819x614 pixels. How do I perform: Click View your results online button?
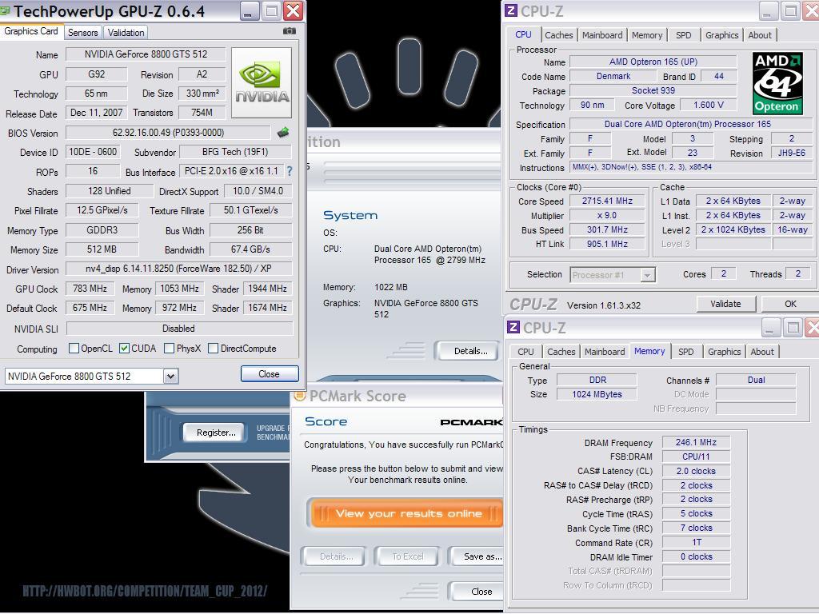(407, 513)
